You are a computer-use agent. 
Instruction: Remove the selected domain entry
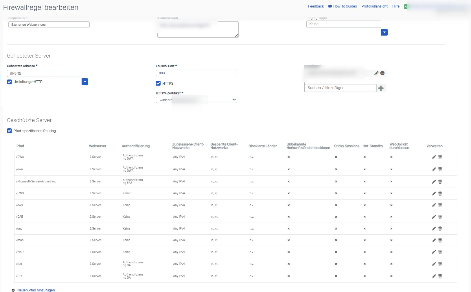pos(382,73)
